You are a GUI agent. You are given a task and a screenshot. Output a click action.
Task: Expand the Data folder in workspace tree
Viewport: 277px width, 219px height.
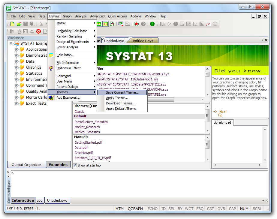17,61
